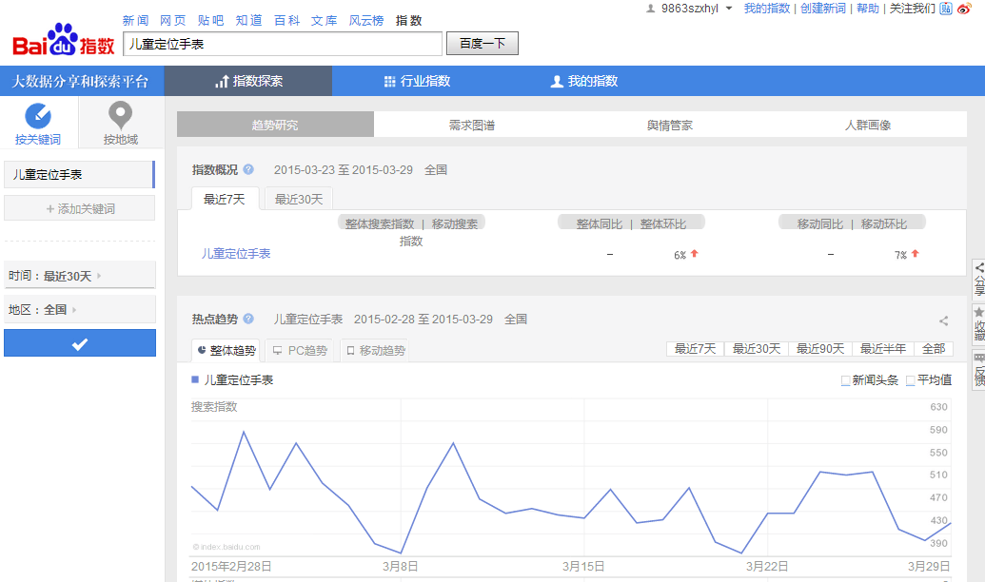This screenshot has width=985, height=582.
Task: Show the 移动趋势 chart tab
Action: 376,350
